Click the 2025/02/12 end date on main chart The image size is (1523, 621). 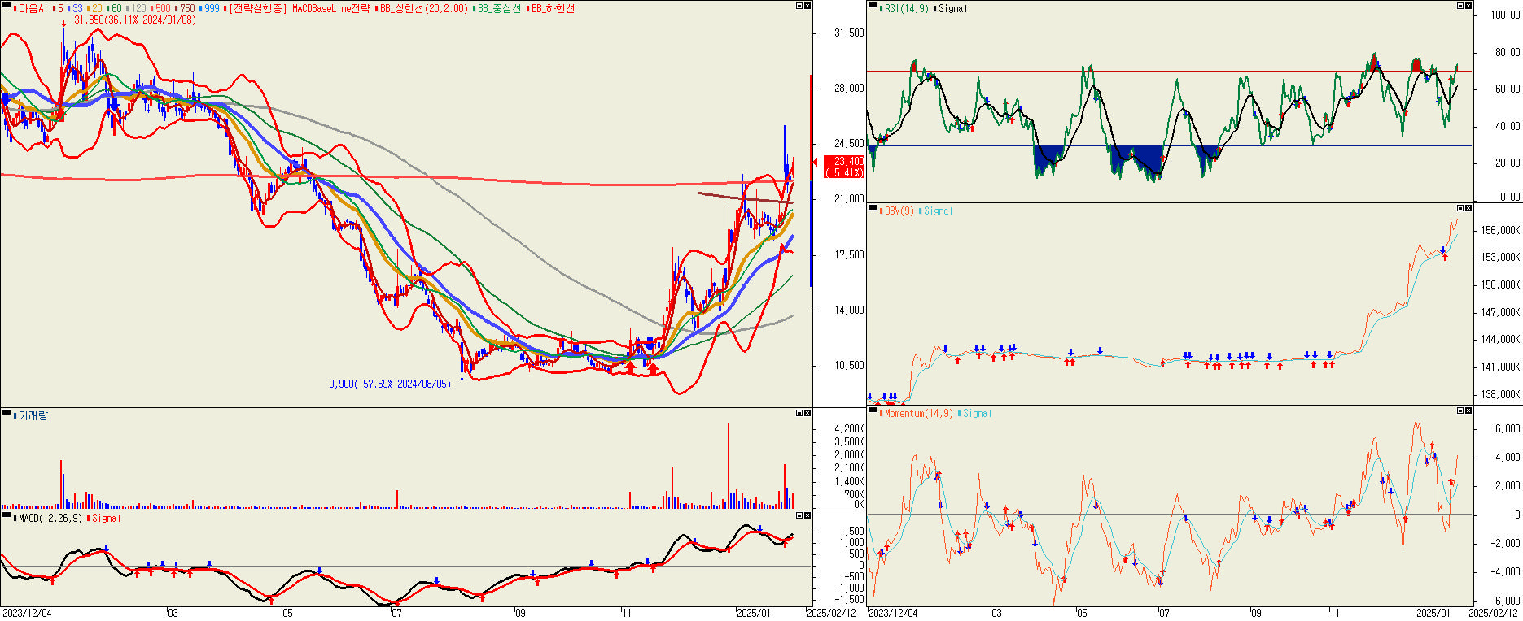(x=832, y=613)
